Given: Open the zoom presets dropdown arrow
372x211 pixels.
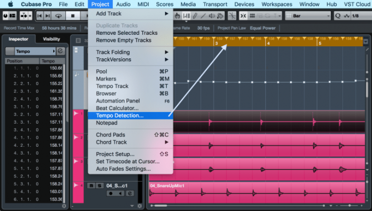Looking at the screenshot, I should (x=331, y=206).
